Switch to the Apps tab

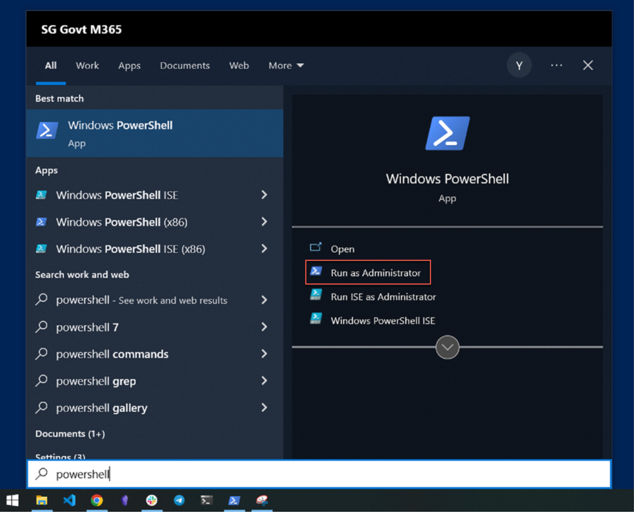[129, 65]
